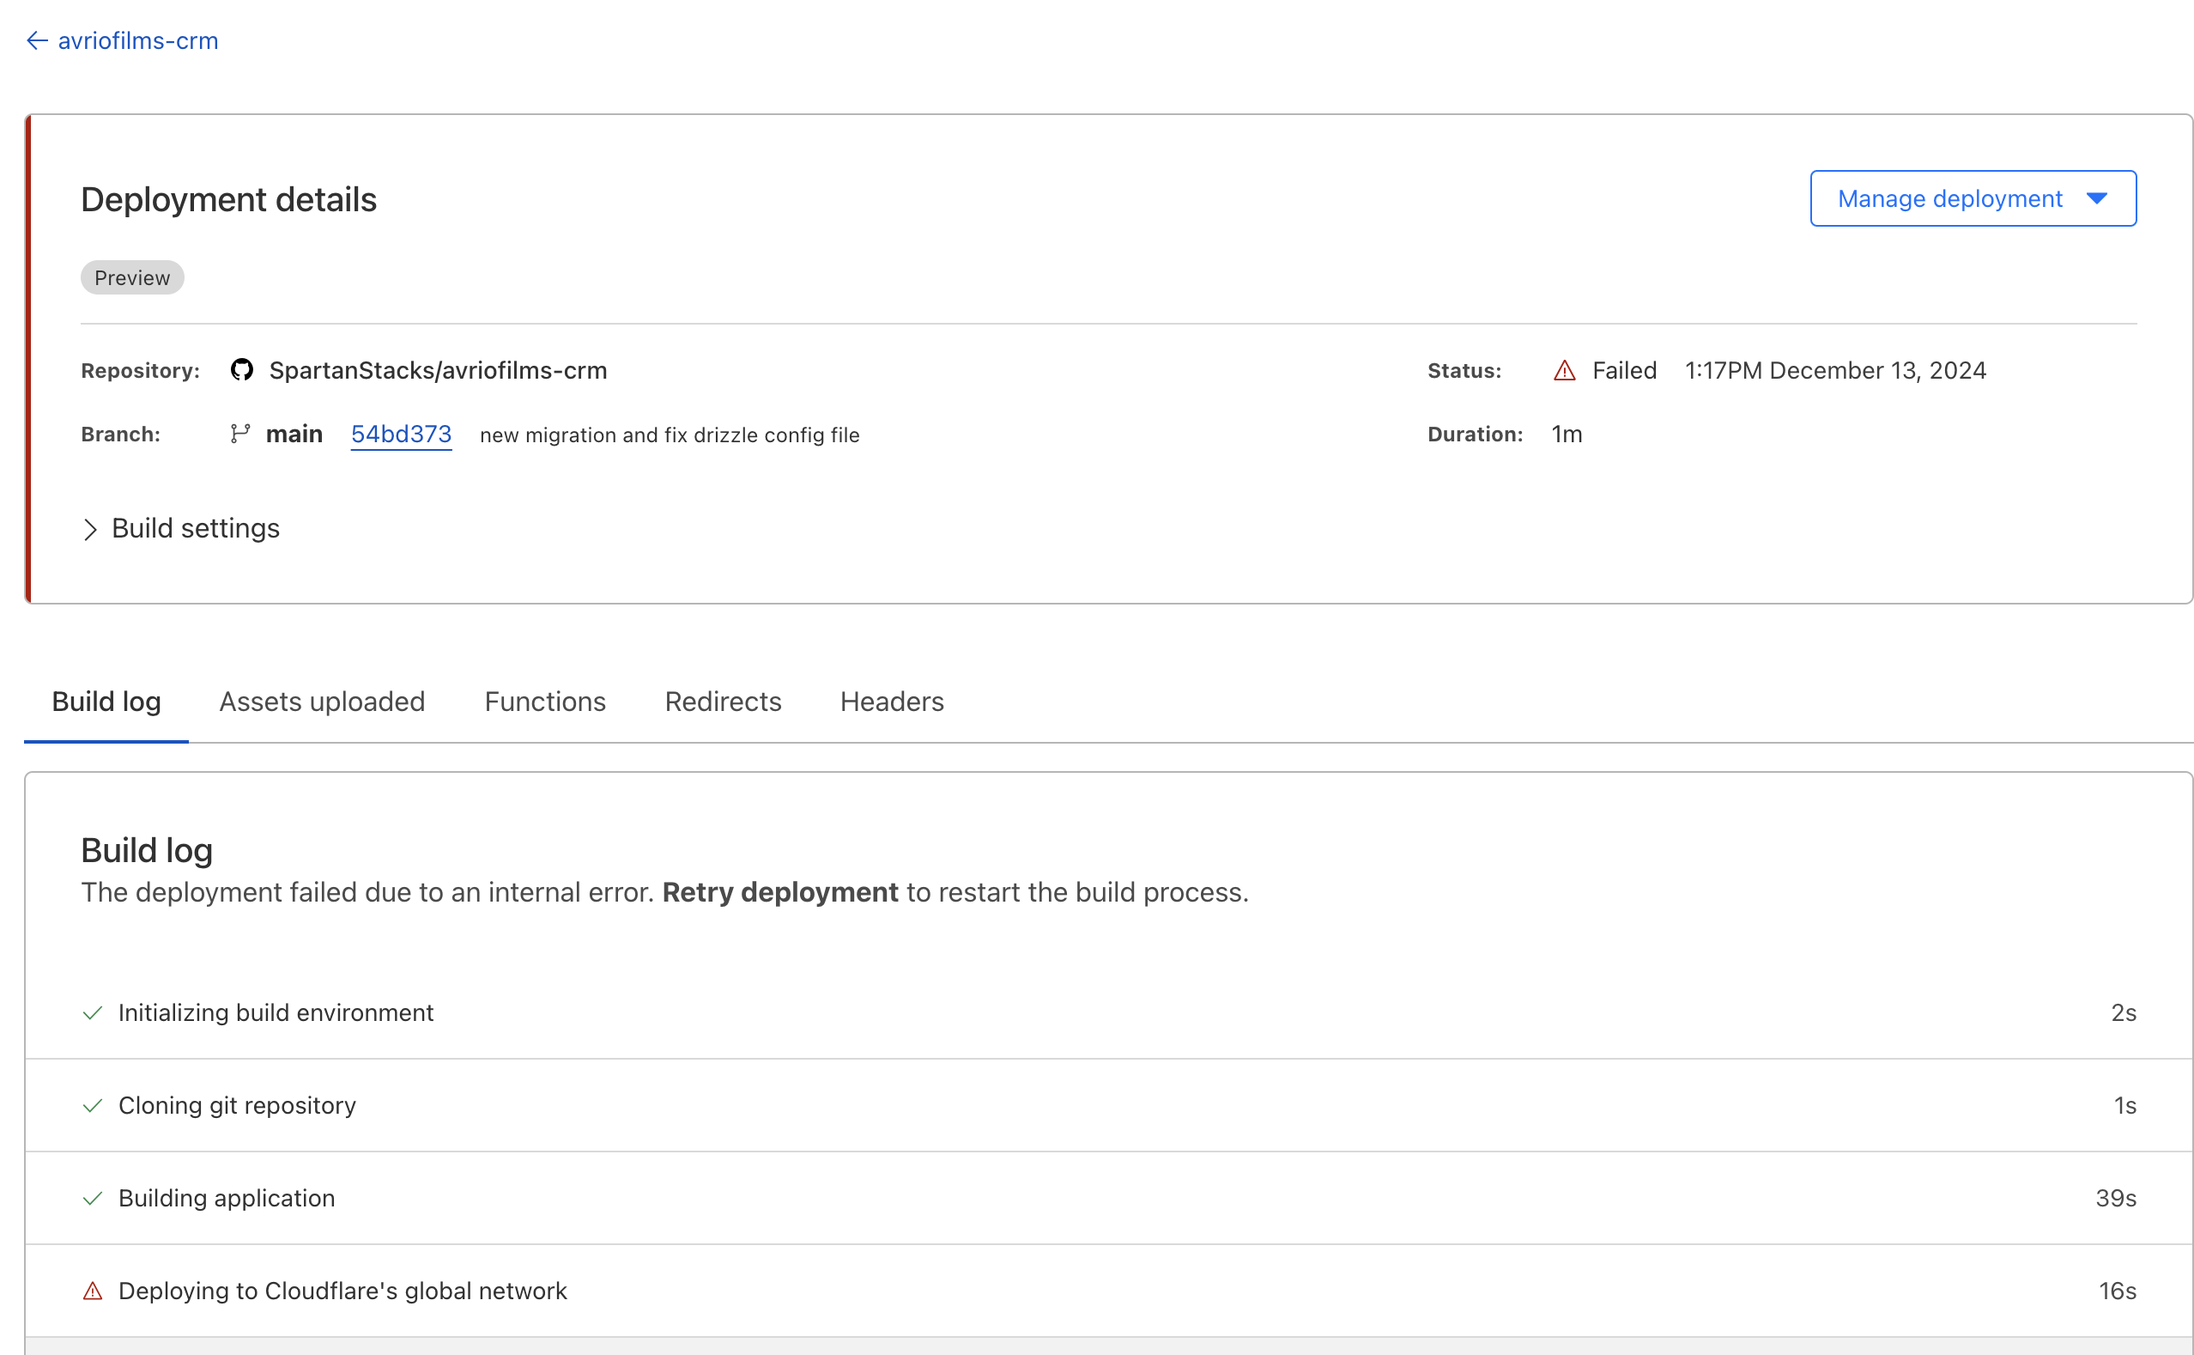The image size is (2194, 1355).
Task: Expand the Deploying to Cloudflare's global network row
Action: (x=342, y=1291)
